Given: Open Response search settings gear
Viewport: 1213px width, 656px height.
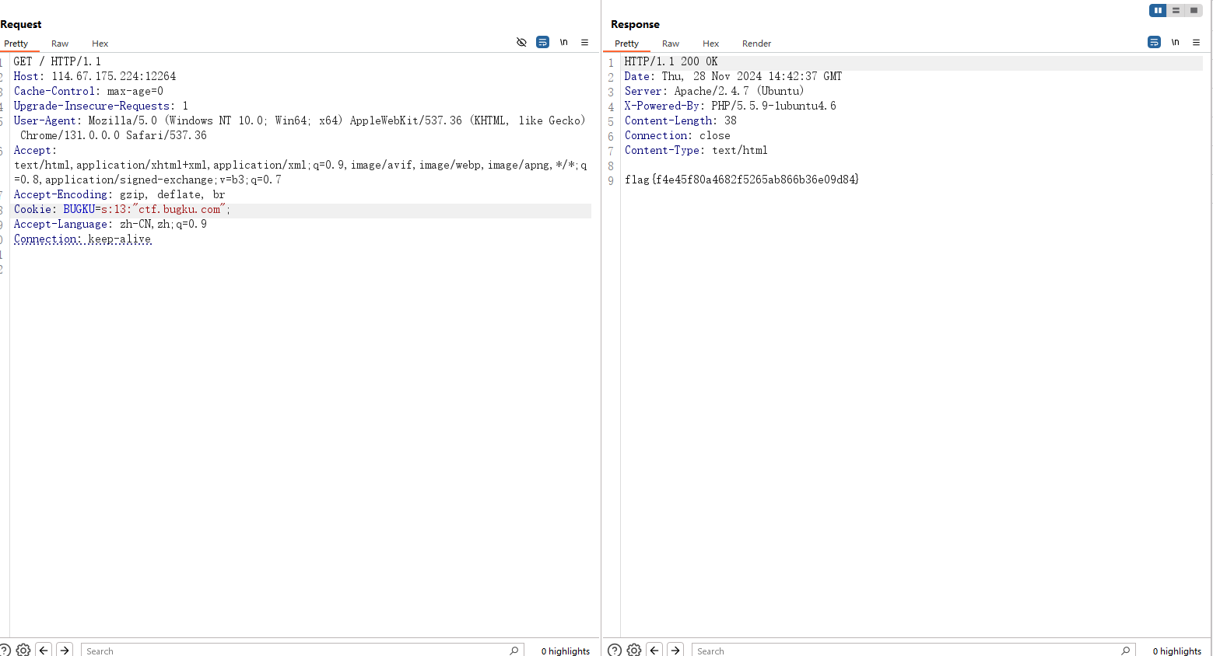Looking at the screenshot, I should 634,650.
